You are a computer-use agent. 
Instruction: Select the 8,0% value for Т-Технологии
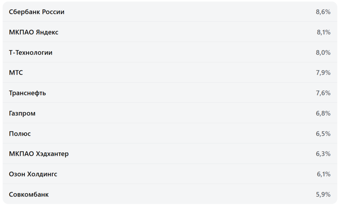tap(323, 53)
